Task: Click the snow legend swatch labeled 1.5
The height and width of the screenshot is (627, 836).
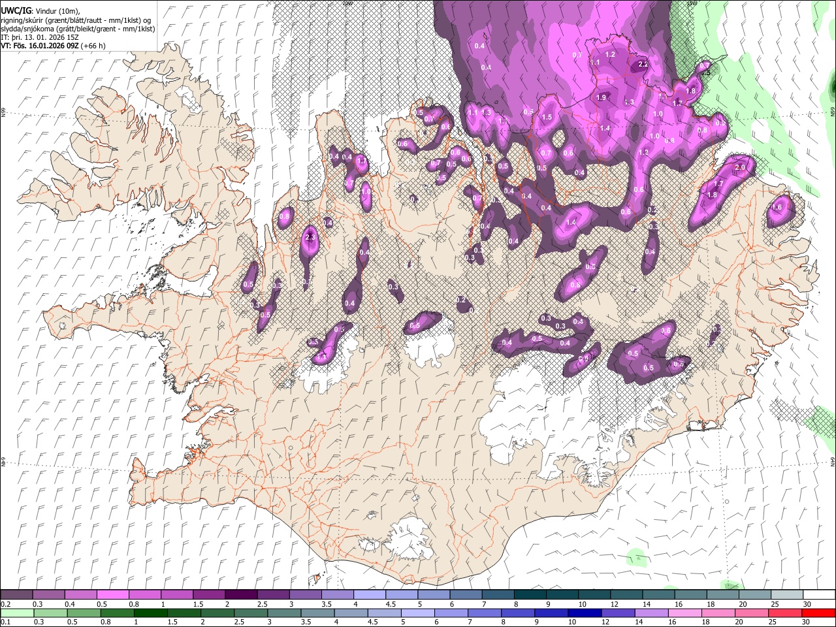Action: tap(208, 595)
